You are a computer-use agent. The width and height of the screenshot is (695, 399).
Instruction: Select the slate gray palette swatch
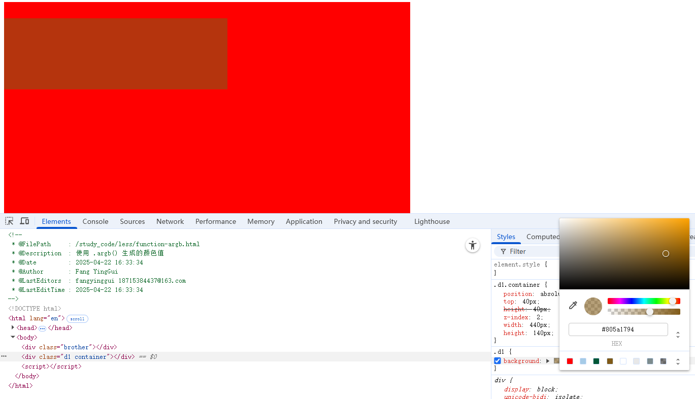click(650, 361)
